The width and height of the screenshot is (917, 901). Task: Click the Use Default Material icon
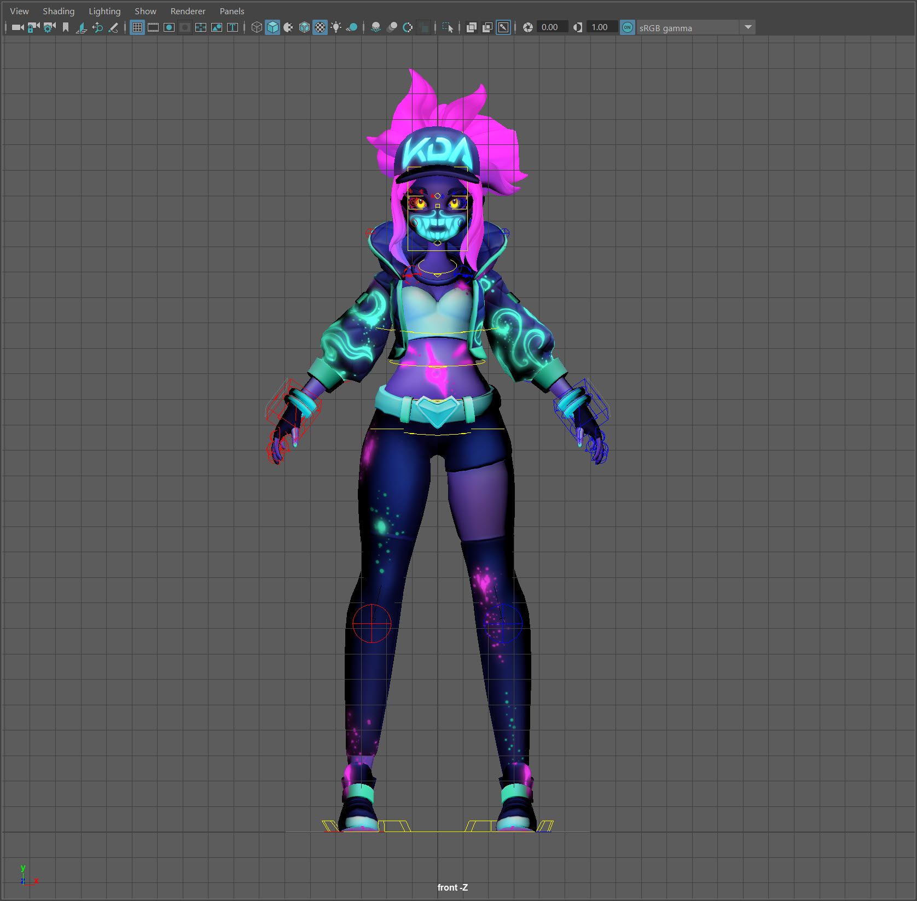tap(288, 27)
